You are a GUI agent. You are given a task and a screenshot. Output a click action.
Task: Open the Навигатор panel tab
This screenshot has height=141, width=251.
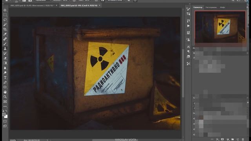pyautogui.click(x=198, y=7)
